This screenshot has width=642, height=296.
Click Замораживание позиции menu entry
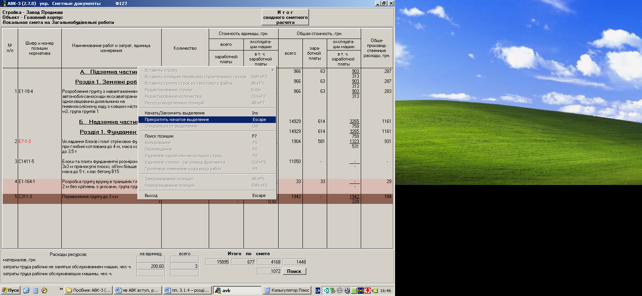point(207,179)
